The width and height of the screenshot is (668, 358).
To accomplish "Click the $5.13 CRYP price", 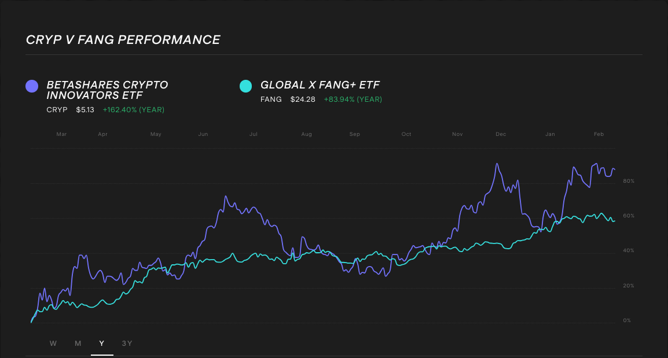I will [x=85, y=109].
